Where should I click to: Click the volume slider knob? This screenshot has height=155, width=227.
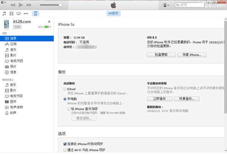click(60, 5)
